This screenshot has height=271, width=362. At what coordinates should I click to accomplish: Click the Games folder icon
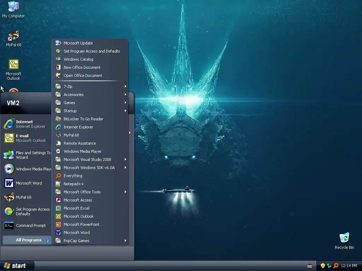[x=58, y=103]
